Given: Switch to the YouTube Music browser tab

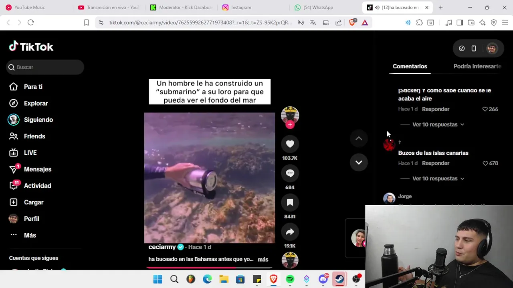Looking at the screenshot, I should [36, 8].
